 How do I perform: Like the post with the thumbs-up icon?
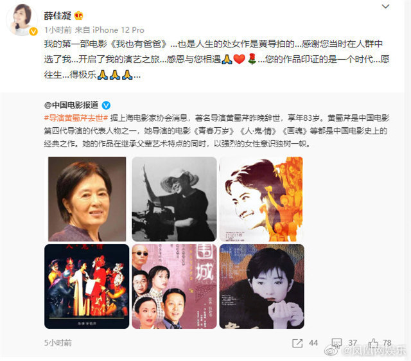point(372,342)
